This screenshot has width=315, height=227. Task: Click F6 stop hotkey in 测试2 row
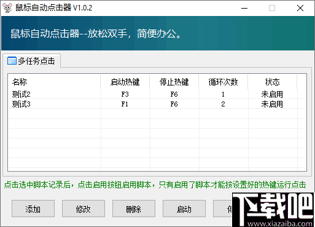[x=174, y=94]
